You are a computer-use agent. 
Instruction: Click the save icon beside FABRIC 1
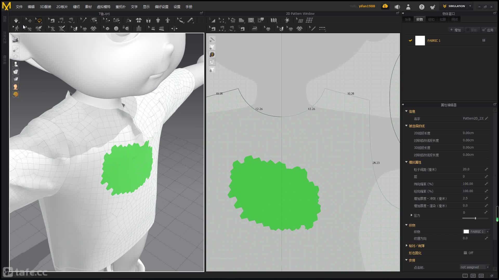click(x=484, y=40)
